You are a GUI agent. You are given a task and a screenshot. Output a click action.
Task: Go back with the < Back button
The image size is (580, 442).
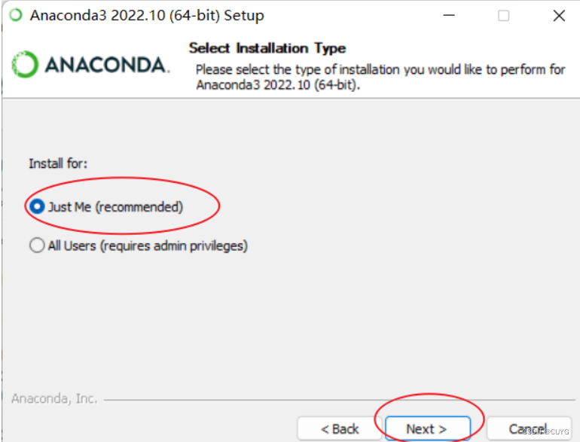339,428
